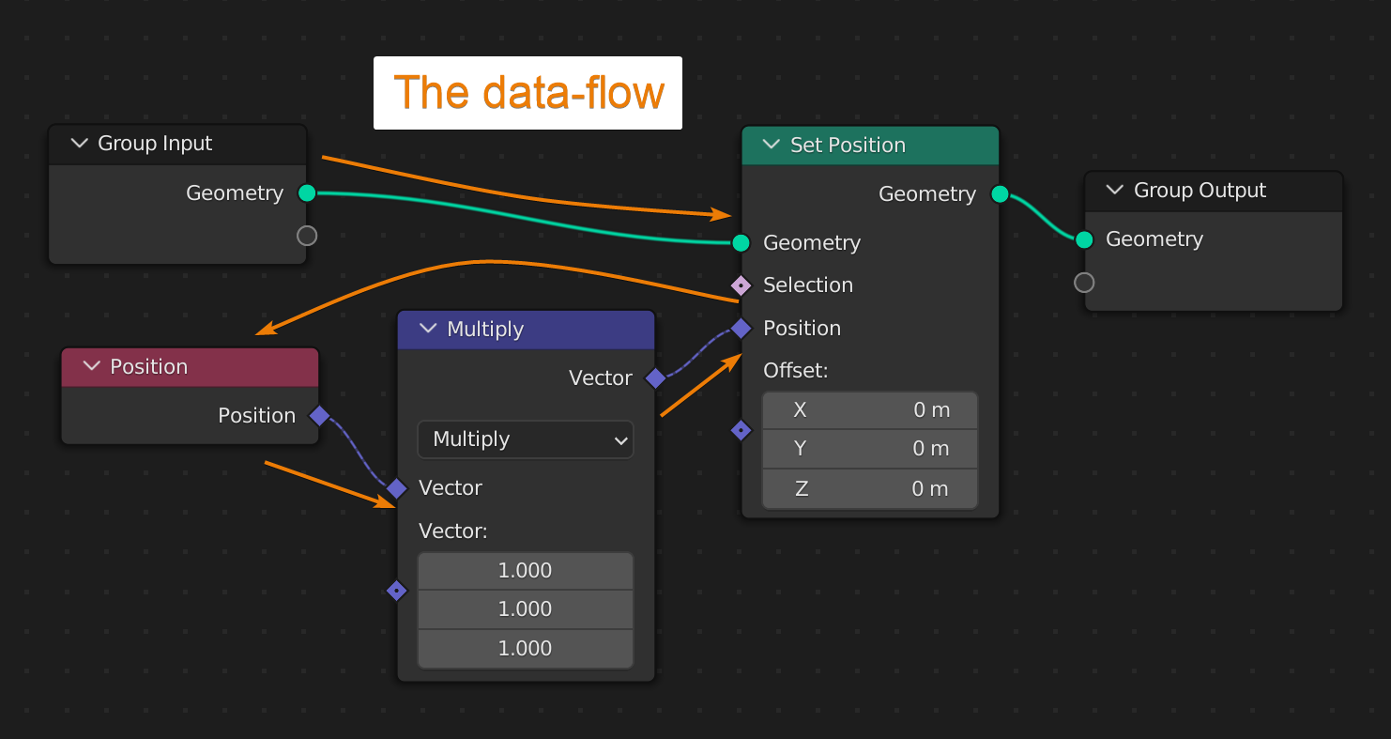
Task: Collapse the Position node
Action: point(92,366)
